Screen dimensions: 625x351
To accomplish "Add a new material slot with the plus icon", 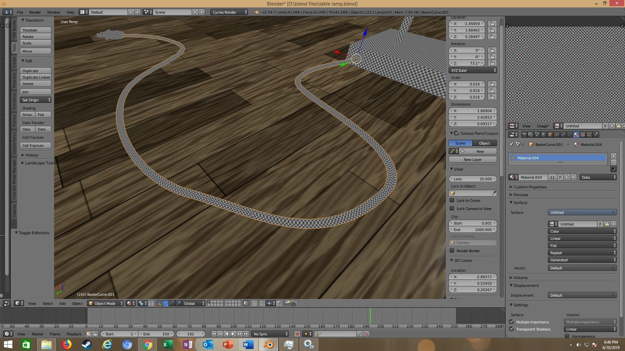I will (613, 156).
